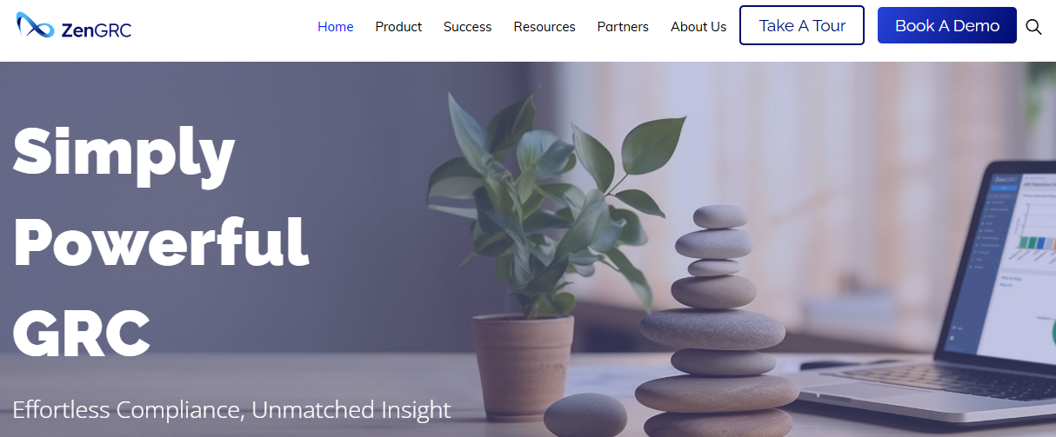The height and width of the screenshot is (437, 1056).
Task: Go to the Home nav item
Action: [336, 27]
